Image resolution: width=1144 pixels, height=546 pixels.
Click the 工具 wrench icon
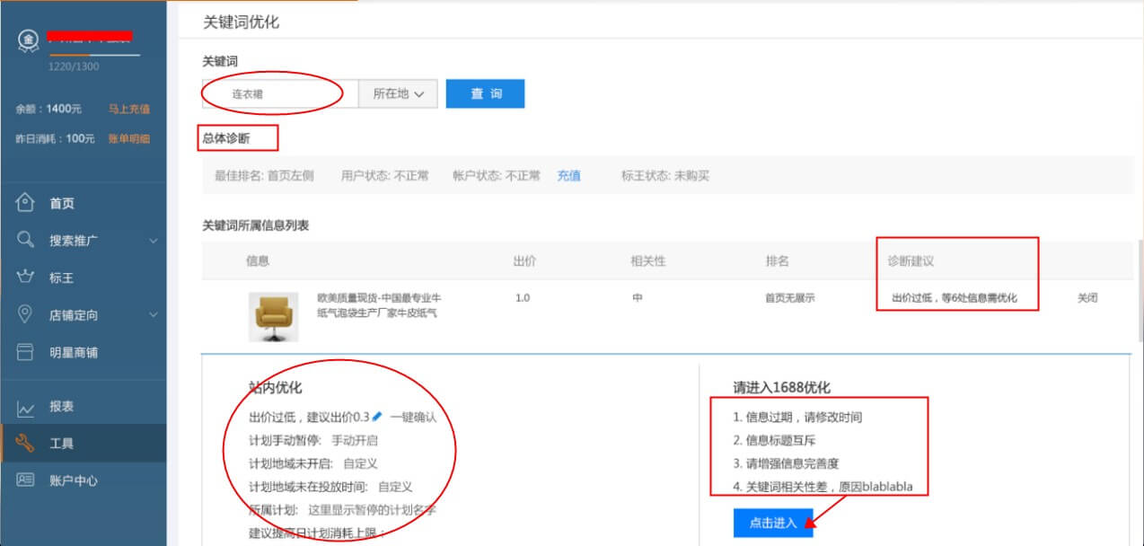point(25,444)
